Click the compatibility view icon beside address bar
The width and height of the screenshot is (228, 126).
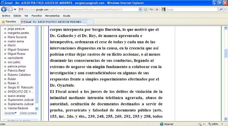[145, 9]
